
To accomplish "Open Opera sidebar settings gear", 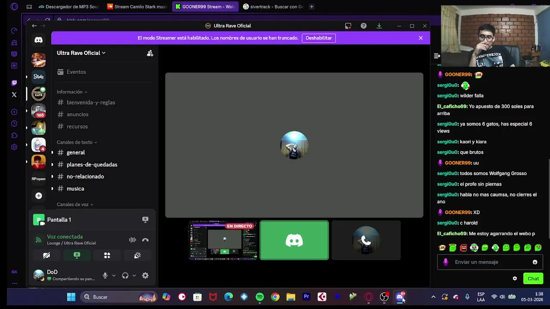I will [x=14, y=147].
